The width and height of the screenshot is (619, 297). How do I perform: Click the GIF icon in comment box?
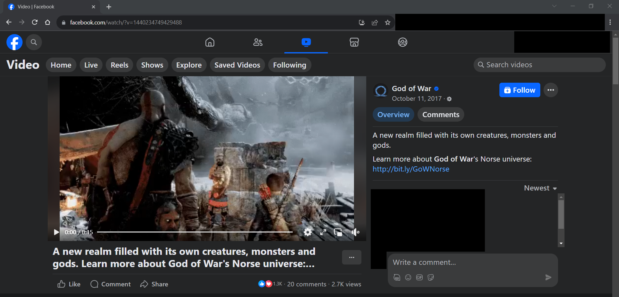click(x=419, y=277)
